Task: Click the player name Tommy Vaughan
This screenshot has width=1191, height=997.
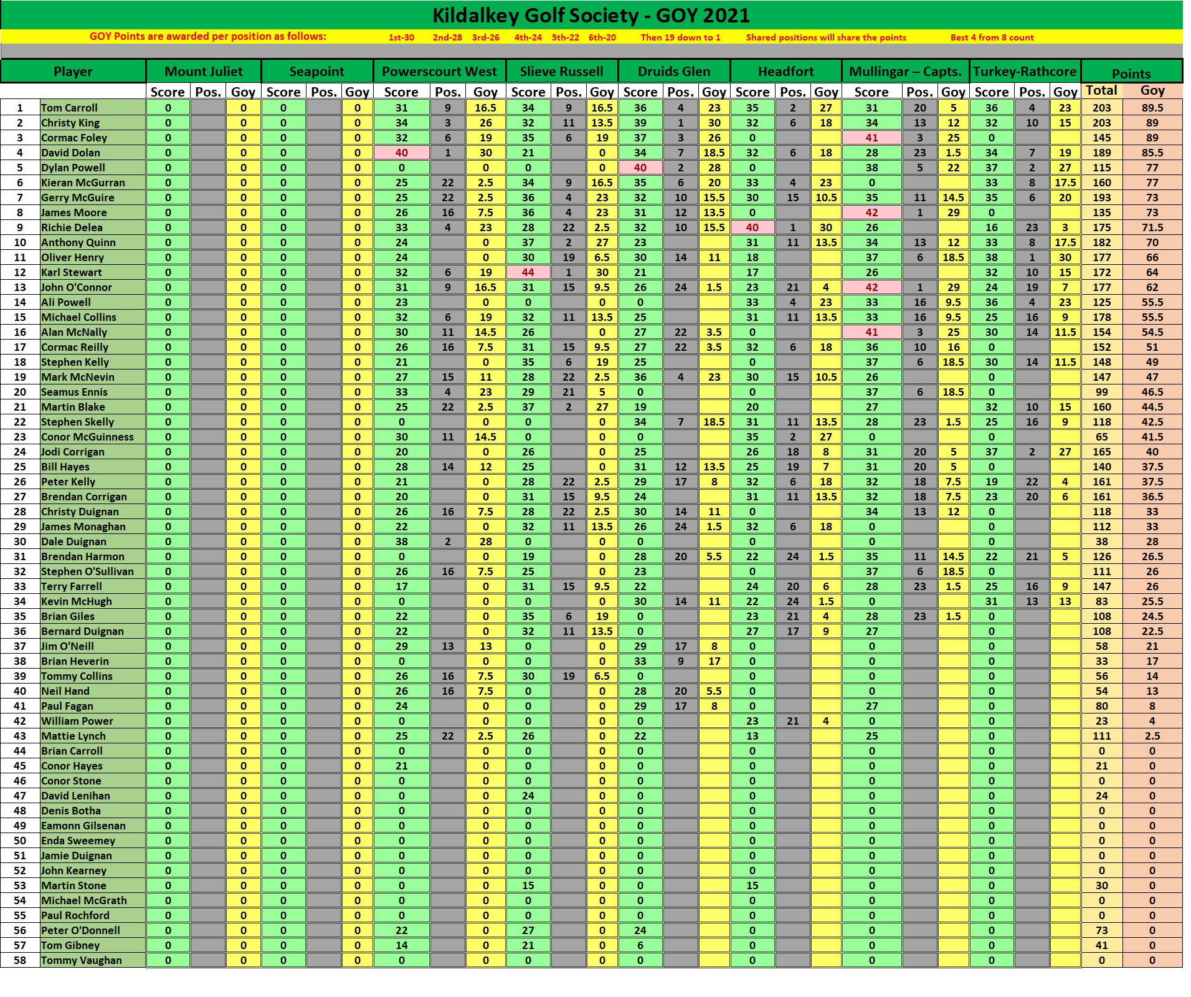Action: [x=82, y=960]
